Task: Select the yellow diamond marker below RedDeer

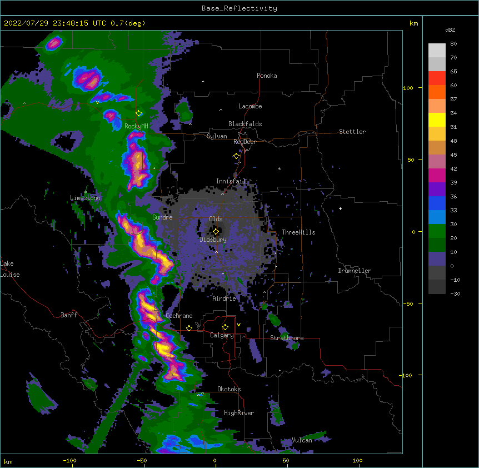Action: [236, 156]
